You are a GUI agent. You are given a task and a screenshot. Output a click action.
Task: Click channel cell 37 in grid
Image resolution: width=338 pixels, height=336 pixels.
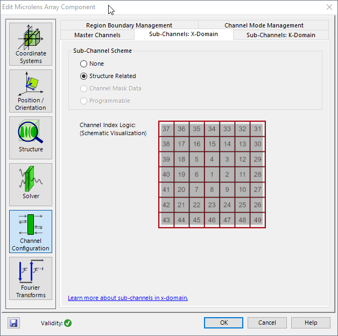pyautogui.click(x=166, y=129)
